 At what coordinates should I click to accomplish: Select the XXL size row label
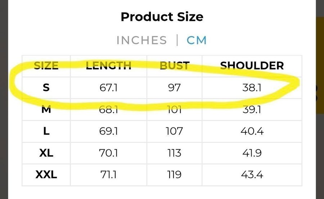(46, 175)
